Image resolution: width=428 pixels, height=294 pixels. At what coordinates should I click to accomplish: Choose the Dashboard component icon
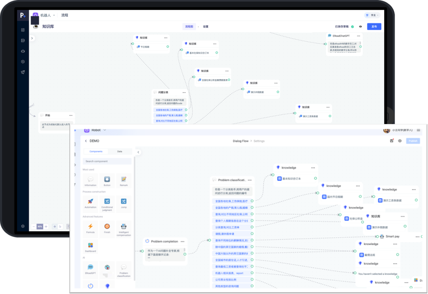(90, 245)
